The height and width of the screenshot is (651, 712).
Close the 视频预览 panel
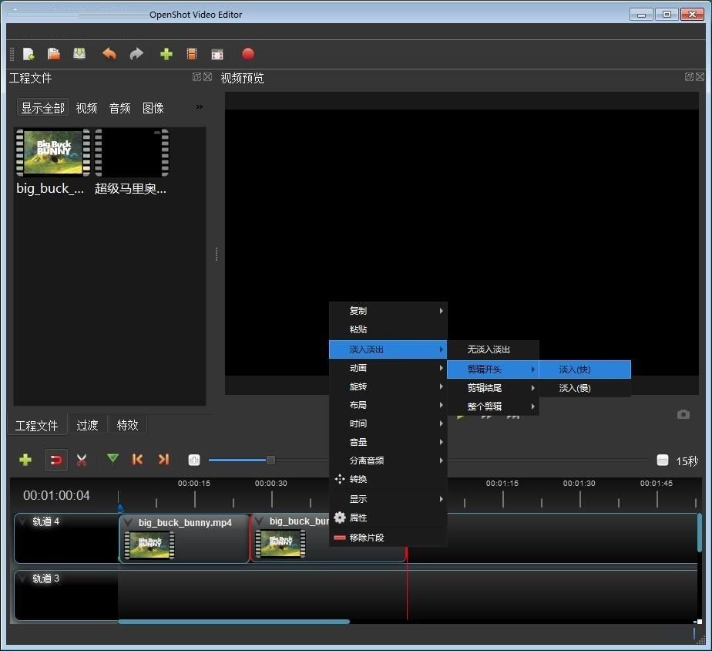[x=700, y=77]
